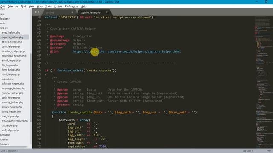The height and width of the screenshot is (153, 273).
Task: Open the Tab Size 4 selector
Action: click(x=247, y=151)
